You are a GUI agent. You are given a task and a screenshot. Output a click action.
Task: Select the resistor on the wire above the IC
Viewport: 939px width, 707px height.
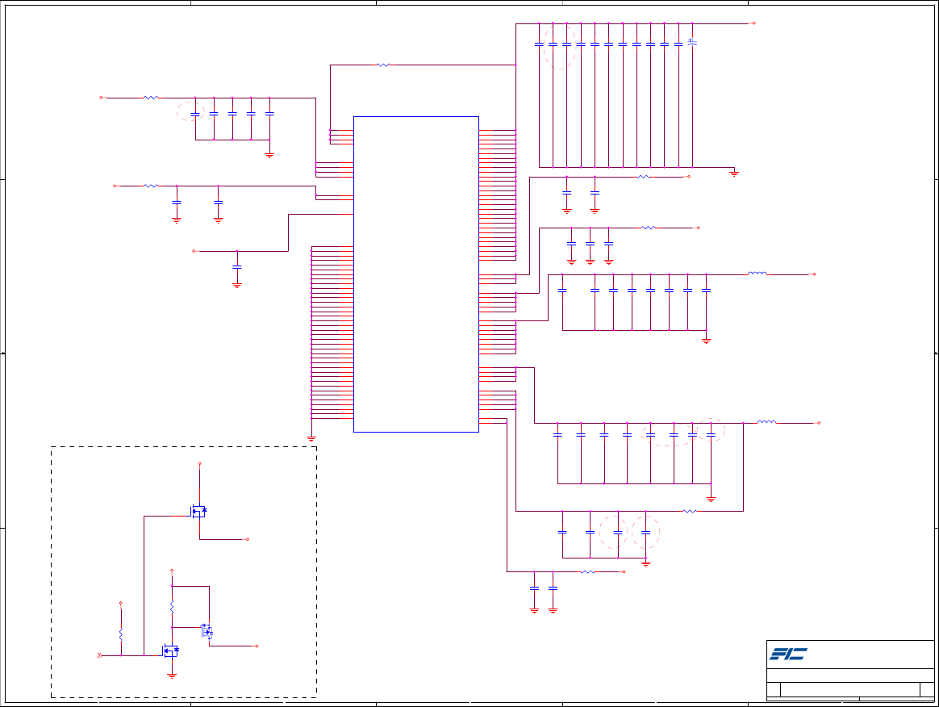[383, 65]
